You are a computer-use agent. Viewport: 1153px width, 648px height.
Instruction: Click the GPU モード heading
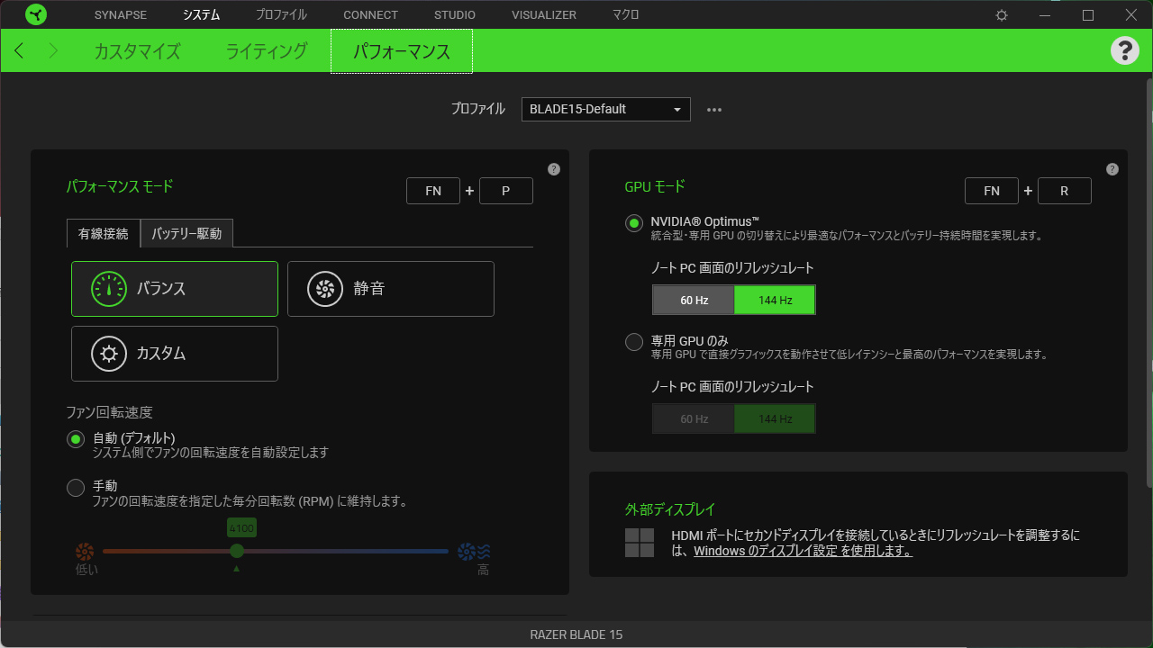click(x=655, y=186)
